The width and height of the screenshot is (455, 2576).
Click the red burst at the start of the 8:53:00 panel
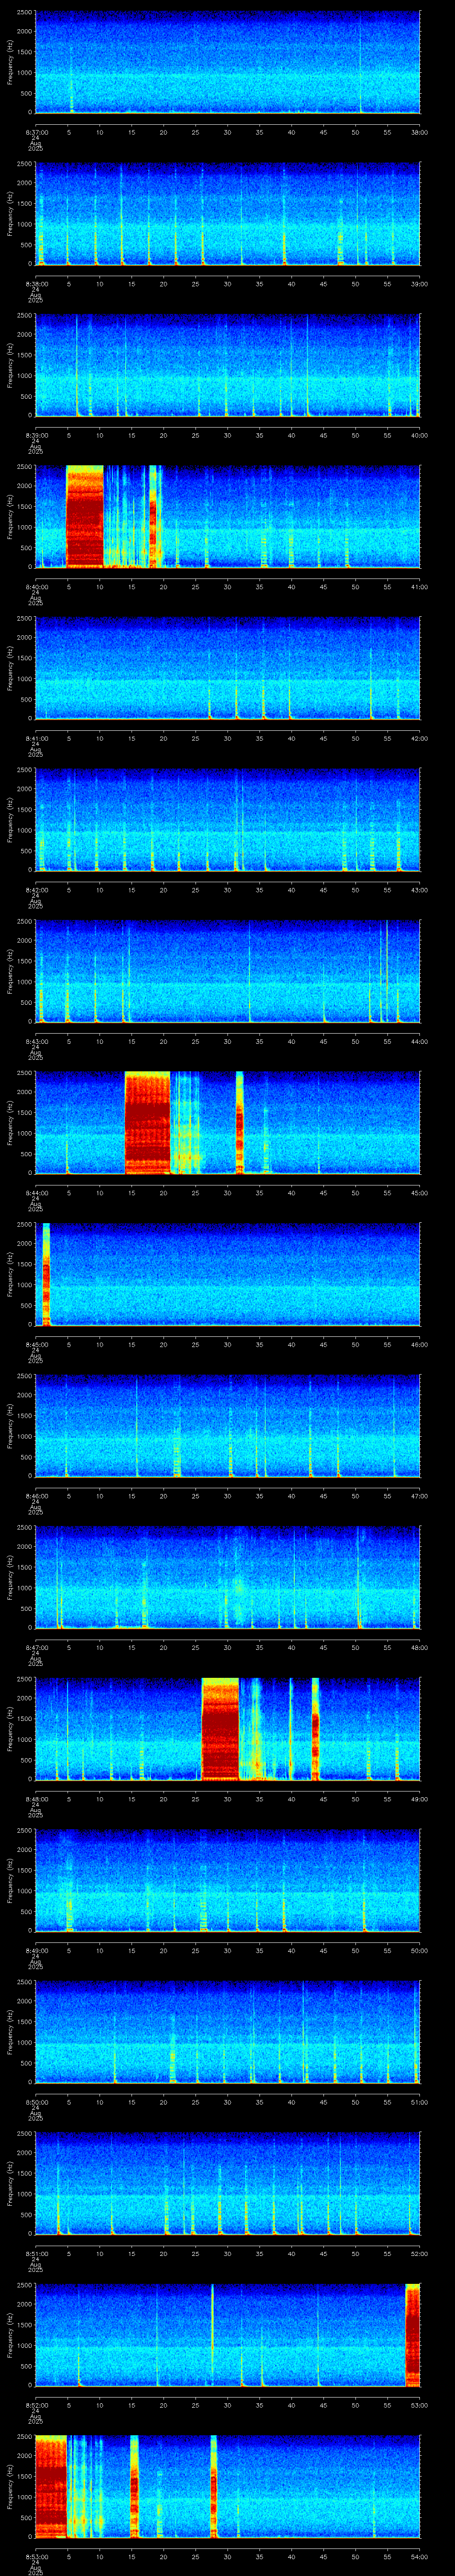51,2486
